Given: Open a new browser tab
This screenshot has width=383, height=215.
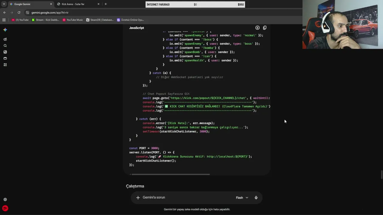Looking at the screenshot, I should click(x=106, y=4).
